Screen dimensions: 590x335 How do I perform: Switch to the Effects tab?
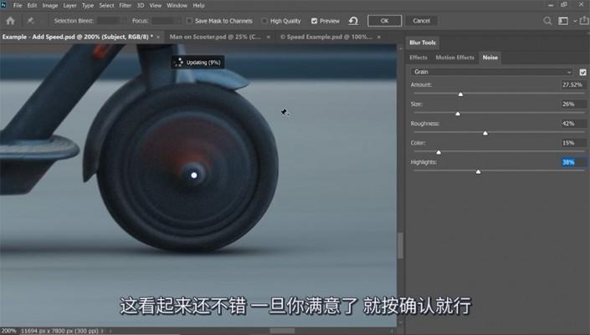pos(418,58)
